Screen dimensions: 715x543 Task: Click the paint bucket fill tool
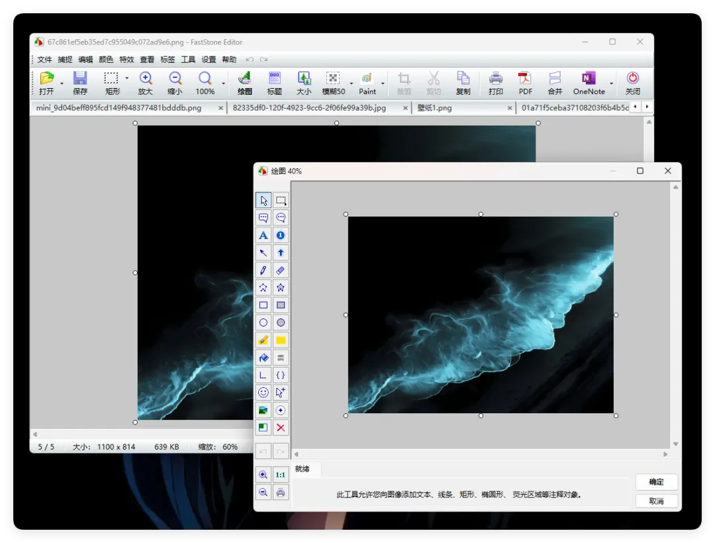point(263,358)
